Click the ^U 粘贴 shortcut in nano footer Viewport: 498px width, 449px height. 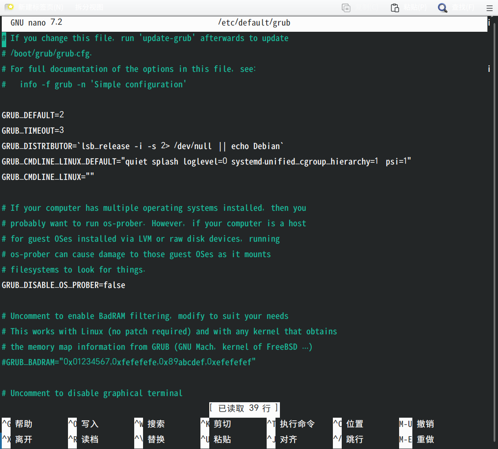[216, 439]
